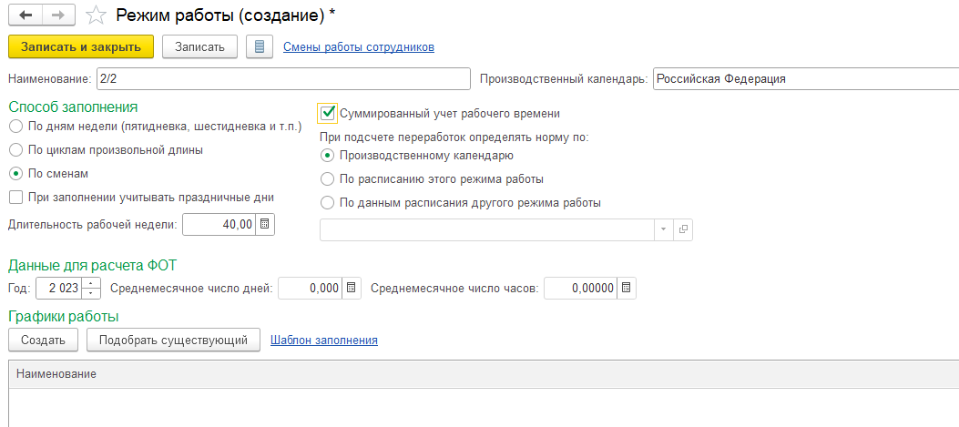The width and height of the screenshot is (959, 427).
Task: Open the selected work mode reference icon
Action: (x=683, y=229)
